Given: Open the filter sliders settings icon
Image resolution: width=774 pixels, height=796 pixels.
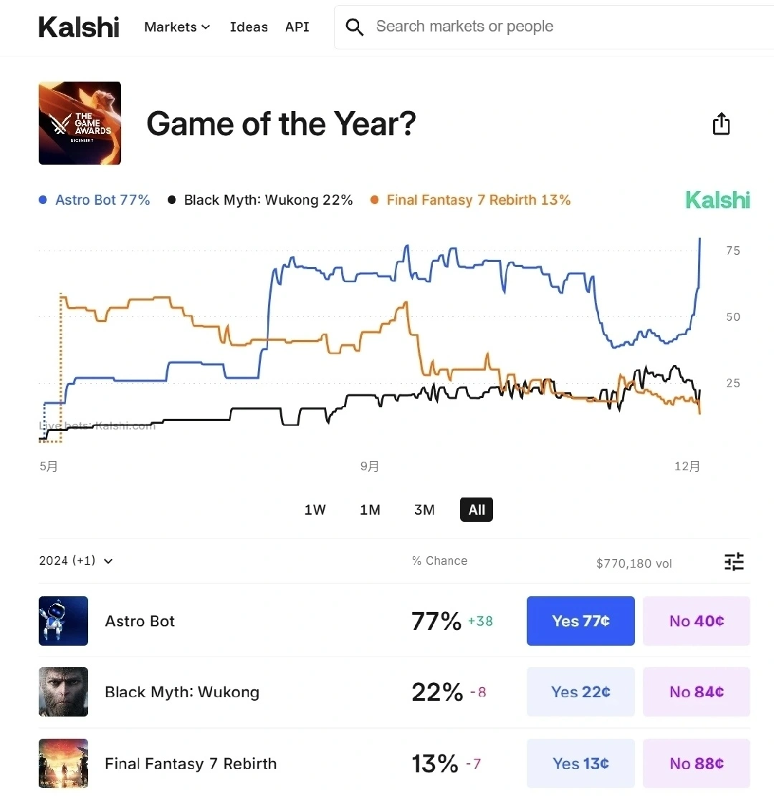Looking at the screenshot, I should (x=734, y=562).
